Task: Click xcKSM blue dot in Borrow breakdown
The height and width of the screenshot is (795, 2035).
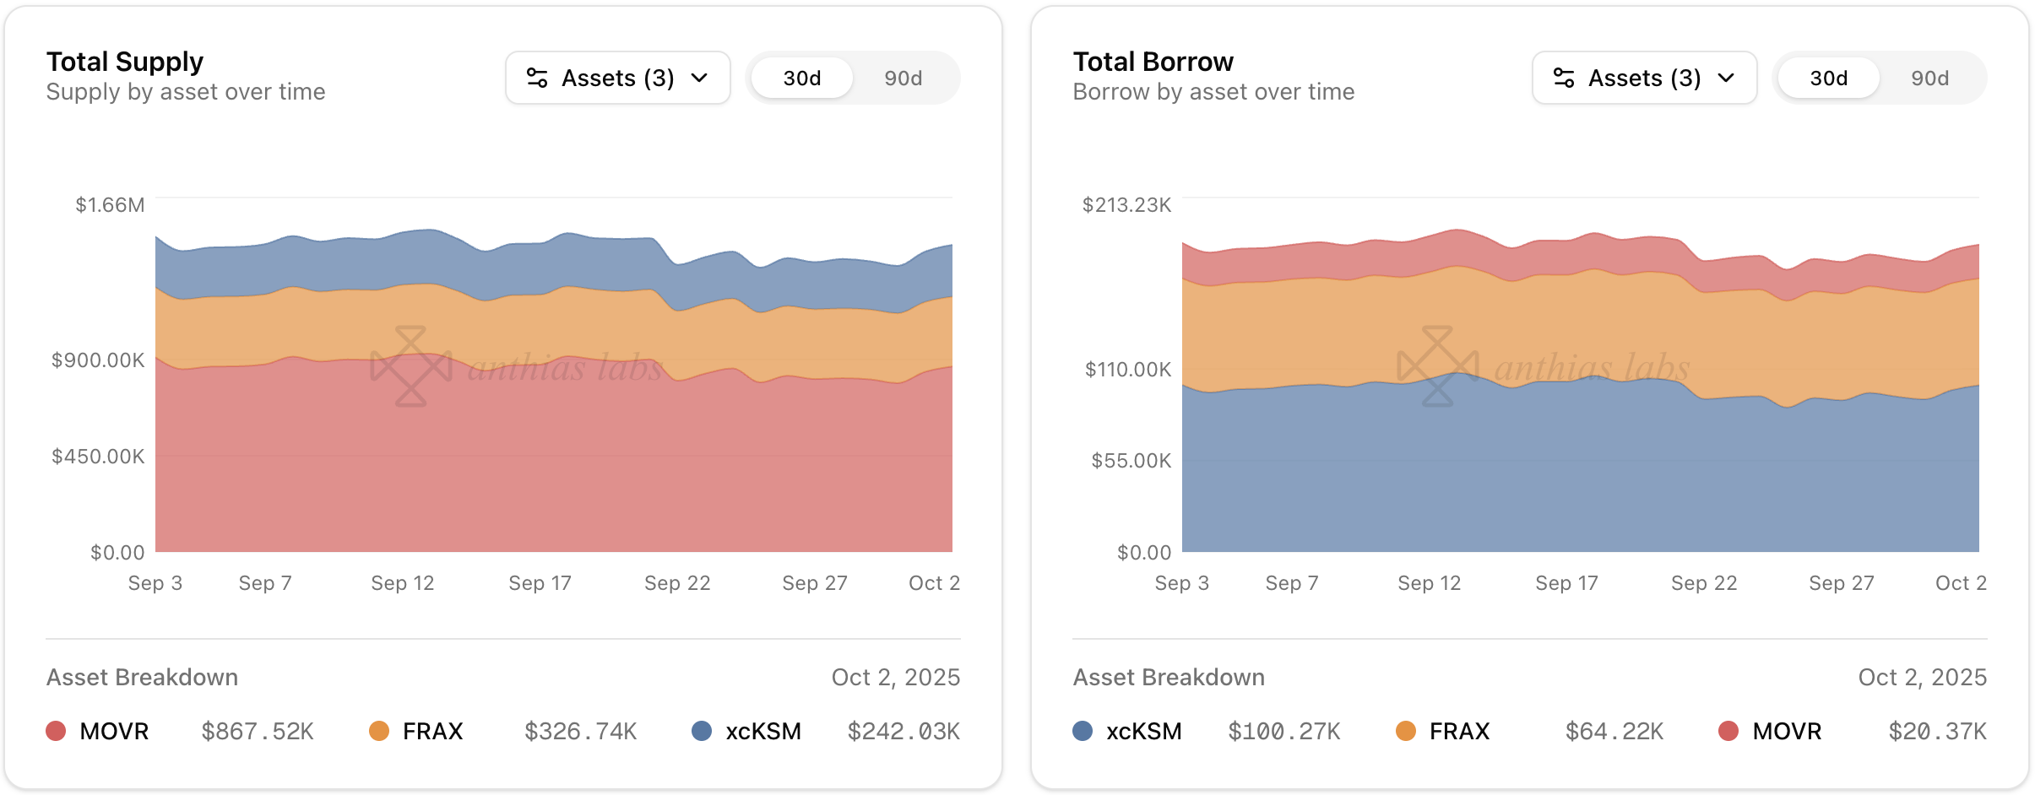Action: pos(1083,731)
